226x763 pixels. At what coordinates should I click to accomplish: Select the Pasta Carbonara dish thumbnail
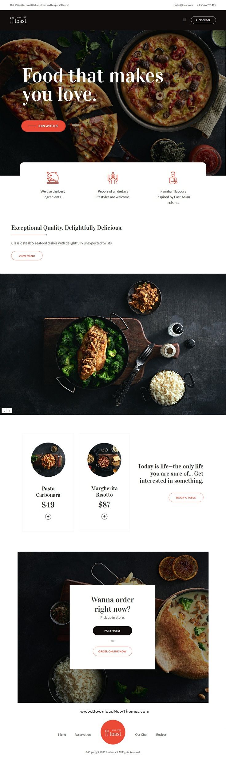point(48,460)
